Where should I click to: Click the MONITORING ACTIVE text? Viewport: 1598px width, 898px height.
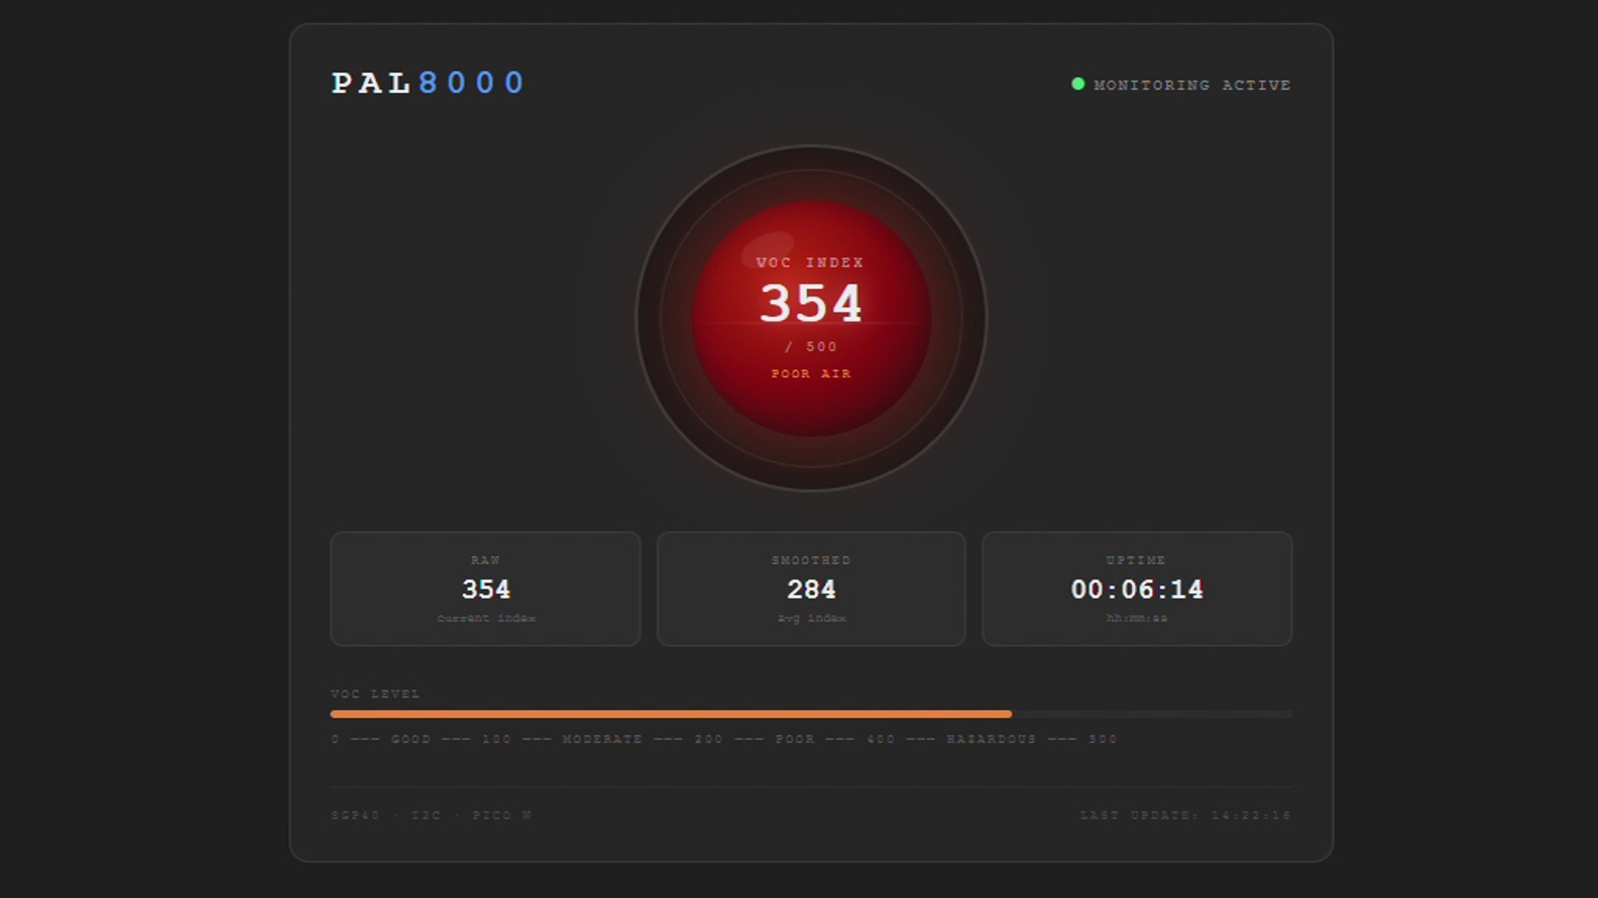1192,85
